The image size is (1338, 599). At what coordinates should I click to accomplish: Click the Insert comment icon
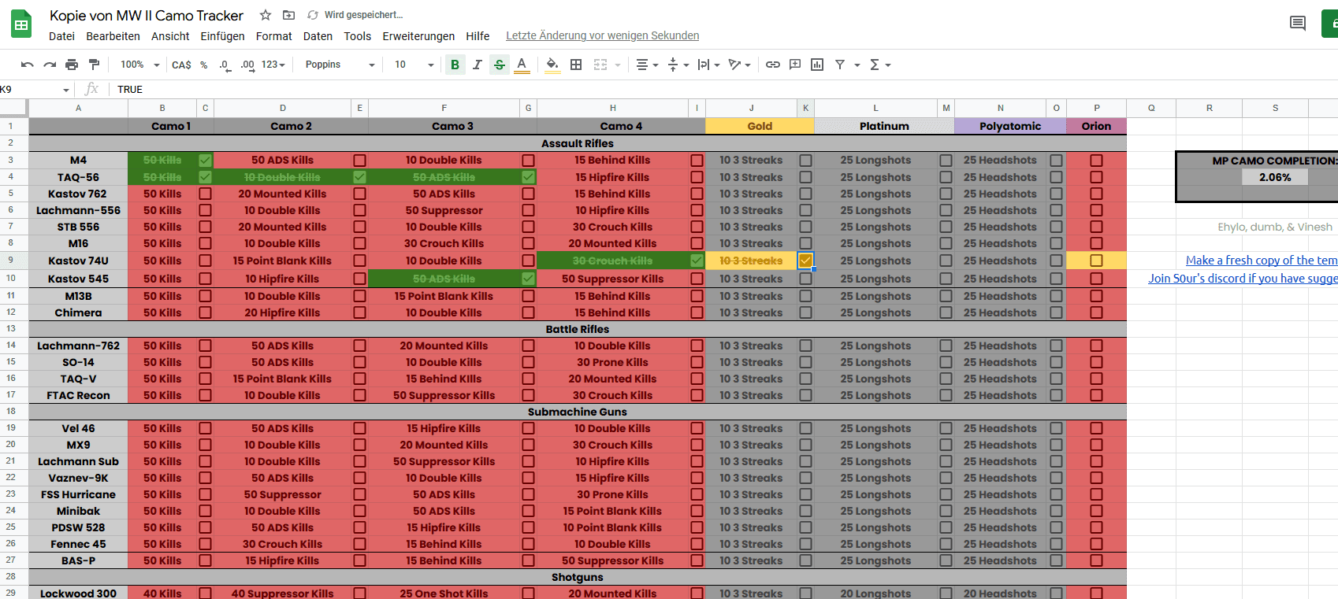795,65
